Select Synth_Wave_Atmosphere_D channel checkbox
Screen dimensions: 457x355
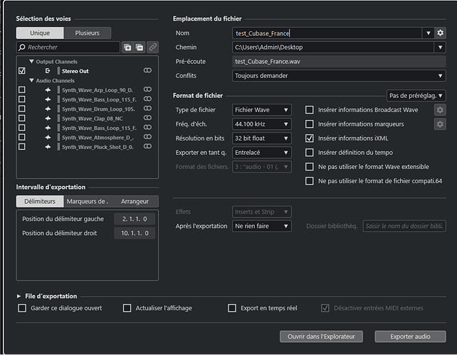(22, 137)
